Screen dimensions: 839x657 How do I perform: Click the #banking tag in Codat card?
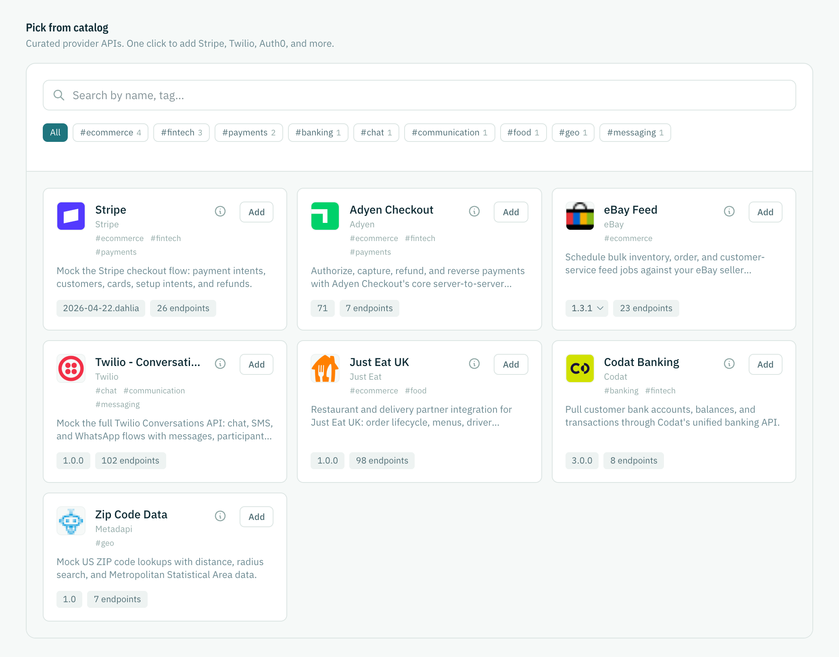tap(621, 391)
